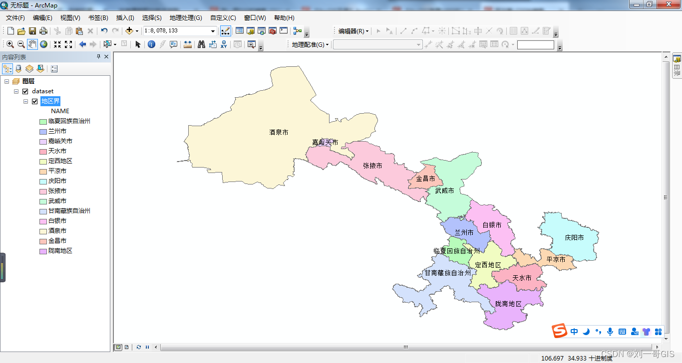Image resolution: width=682 pixels, height=363 pixels.
Task: Activate the Pan hand tool
Action: coord(32,44)
